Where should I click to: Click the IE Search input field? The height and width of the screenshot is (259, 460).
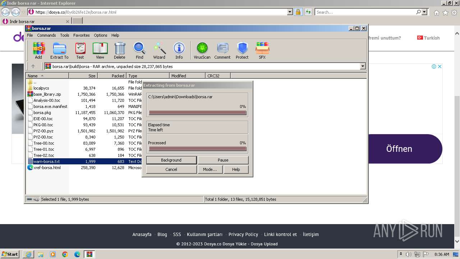click(x=365, y=12)
